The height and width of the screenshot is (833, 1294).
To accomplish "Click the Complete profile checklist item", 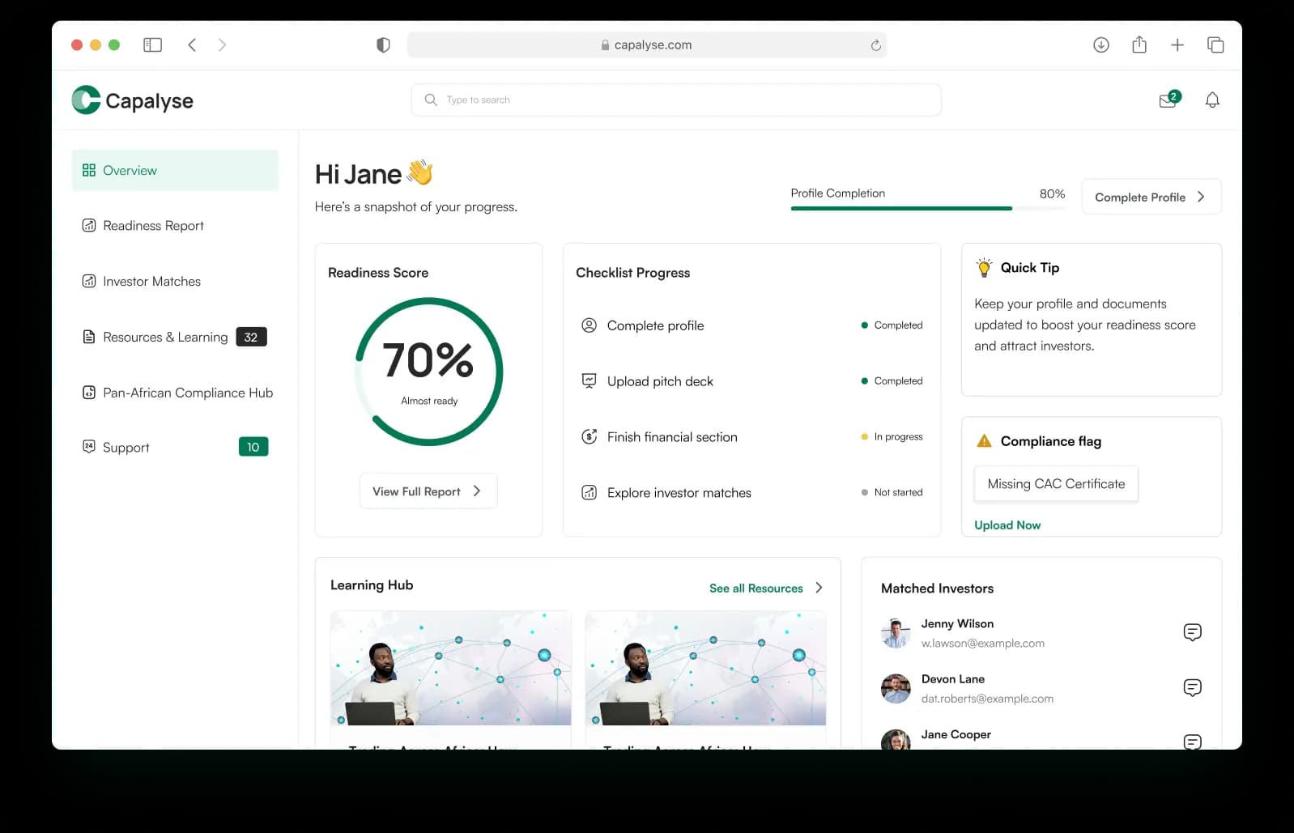I will point(751,325).
